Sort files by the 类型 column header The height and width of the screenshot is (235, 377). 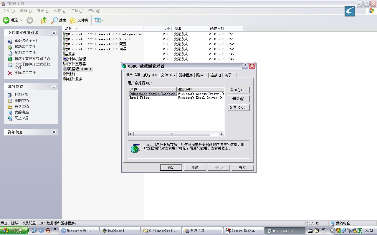pos(190,29)
